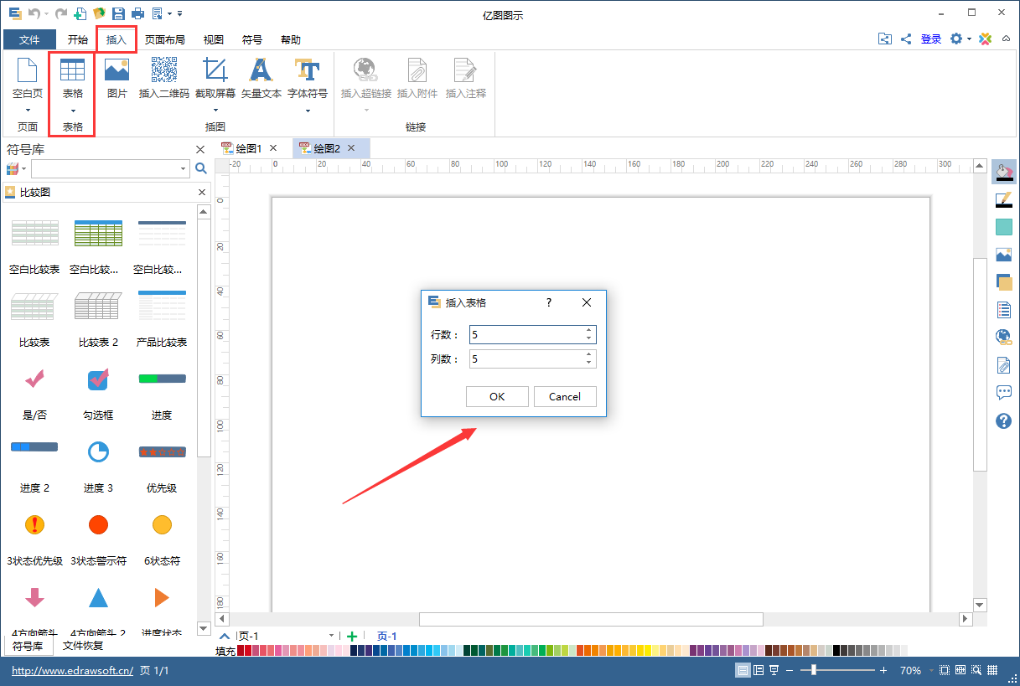Click the shared folder icon in top right
Image resolution: width=1020 pixels, height=686 pixels.
point(885,39)
